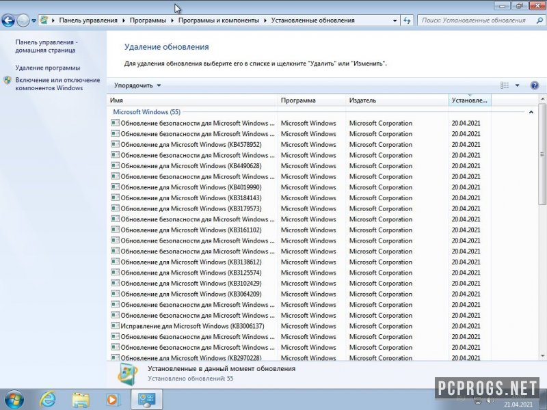Select 'Программы и компоненты' breadcrumb
The width and height of the screenshot is (547, 410).
219,20
